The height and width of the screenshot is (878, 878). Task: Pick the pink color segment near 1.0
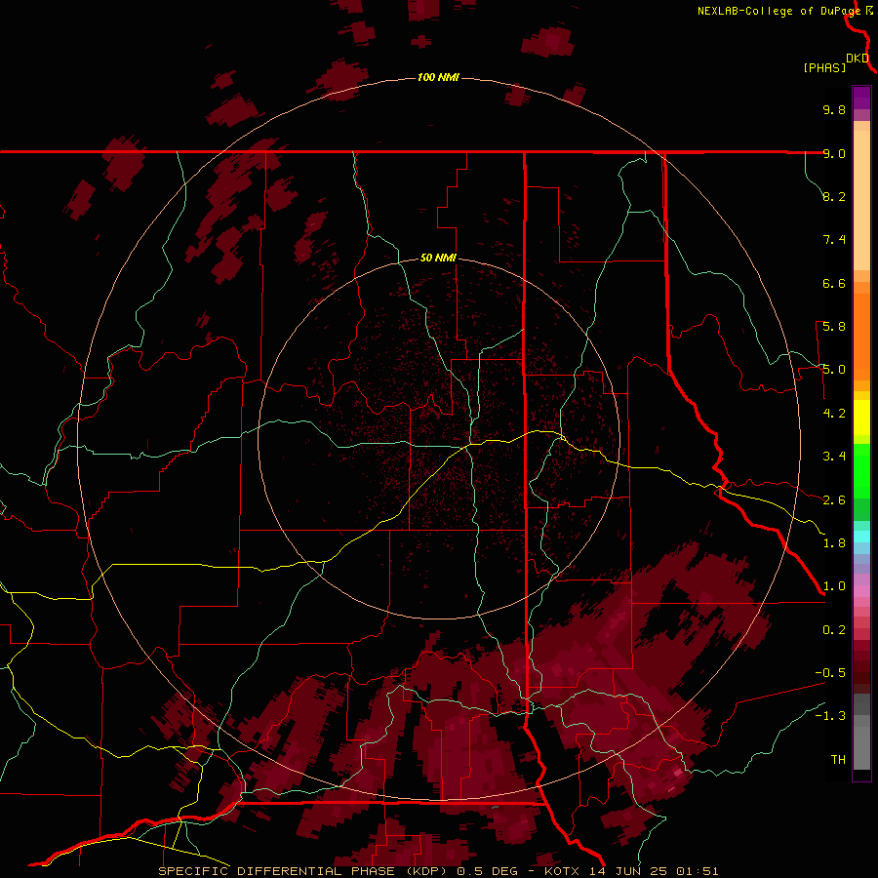(x=861, y=591)
